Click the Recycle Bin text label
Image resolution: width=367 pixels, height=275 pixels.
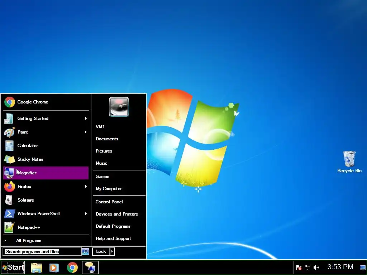pyautogui.click(x=349, y=171)
